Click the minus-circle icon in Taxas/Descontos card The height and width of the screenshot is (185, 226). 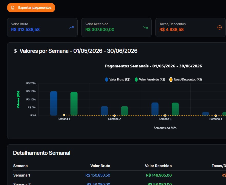[x=220, y=27]
